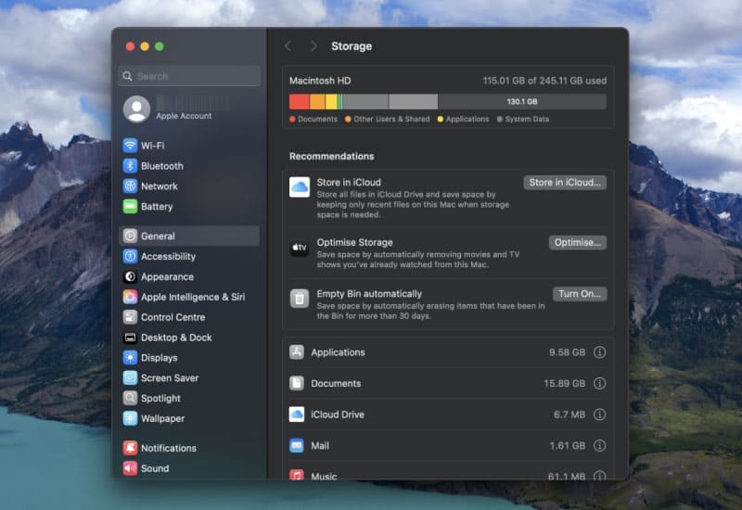The height and width of the screenshot is (510, 742).
Task: Click the Optimise... button
Action: pos(578,243)
